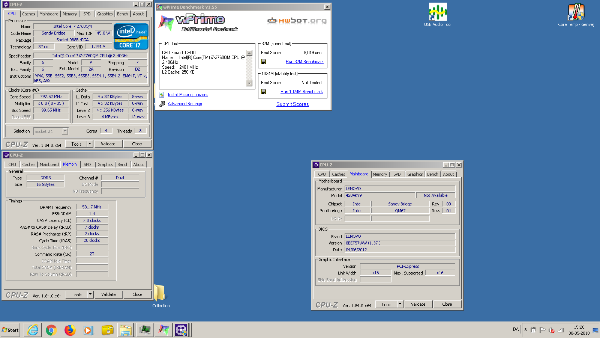Viewport: 600px width, 338px height.
Task: Launch Google Chrome from the taskbar
Action: tap(51, 330)
